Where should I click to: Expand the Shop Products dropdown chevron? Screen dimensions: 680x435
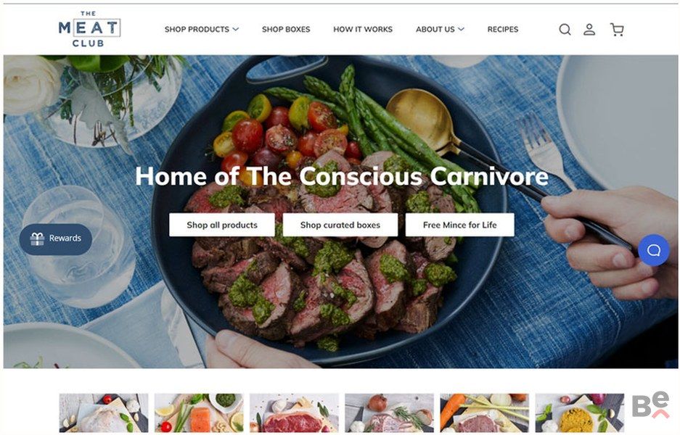point(235,30)
